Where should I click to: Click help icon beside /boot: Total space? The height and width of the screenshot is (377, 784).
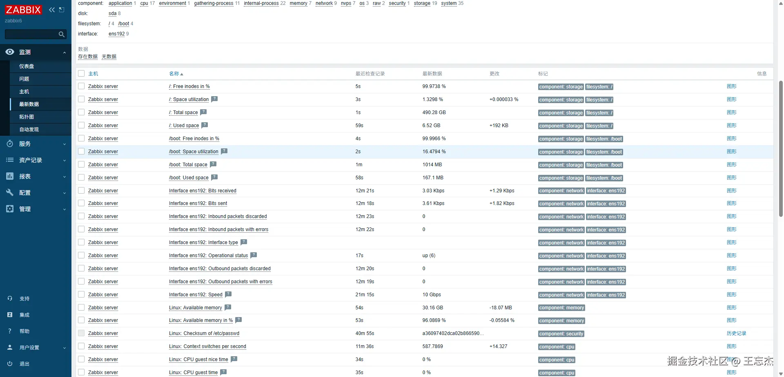click(213, 164)
